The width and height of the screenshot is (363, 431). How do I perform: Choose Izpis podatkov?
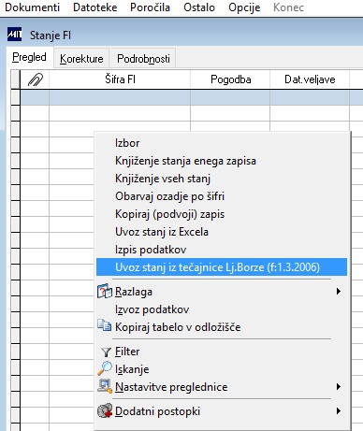coord(222,250)
